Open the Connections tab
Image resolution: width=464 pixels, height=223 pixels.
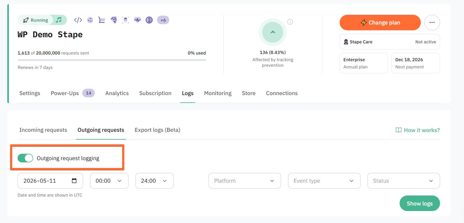(282, 93)
